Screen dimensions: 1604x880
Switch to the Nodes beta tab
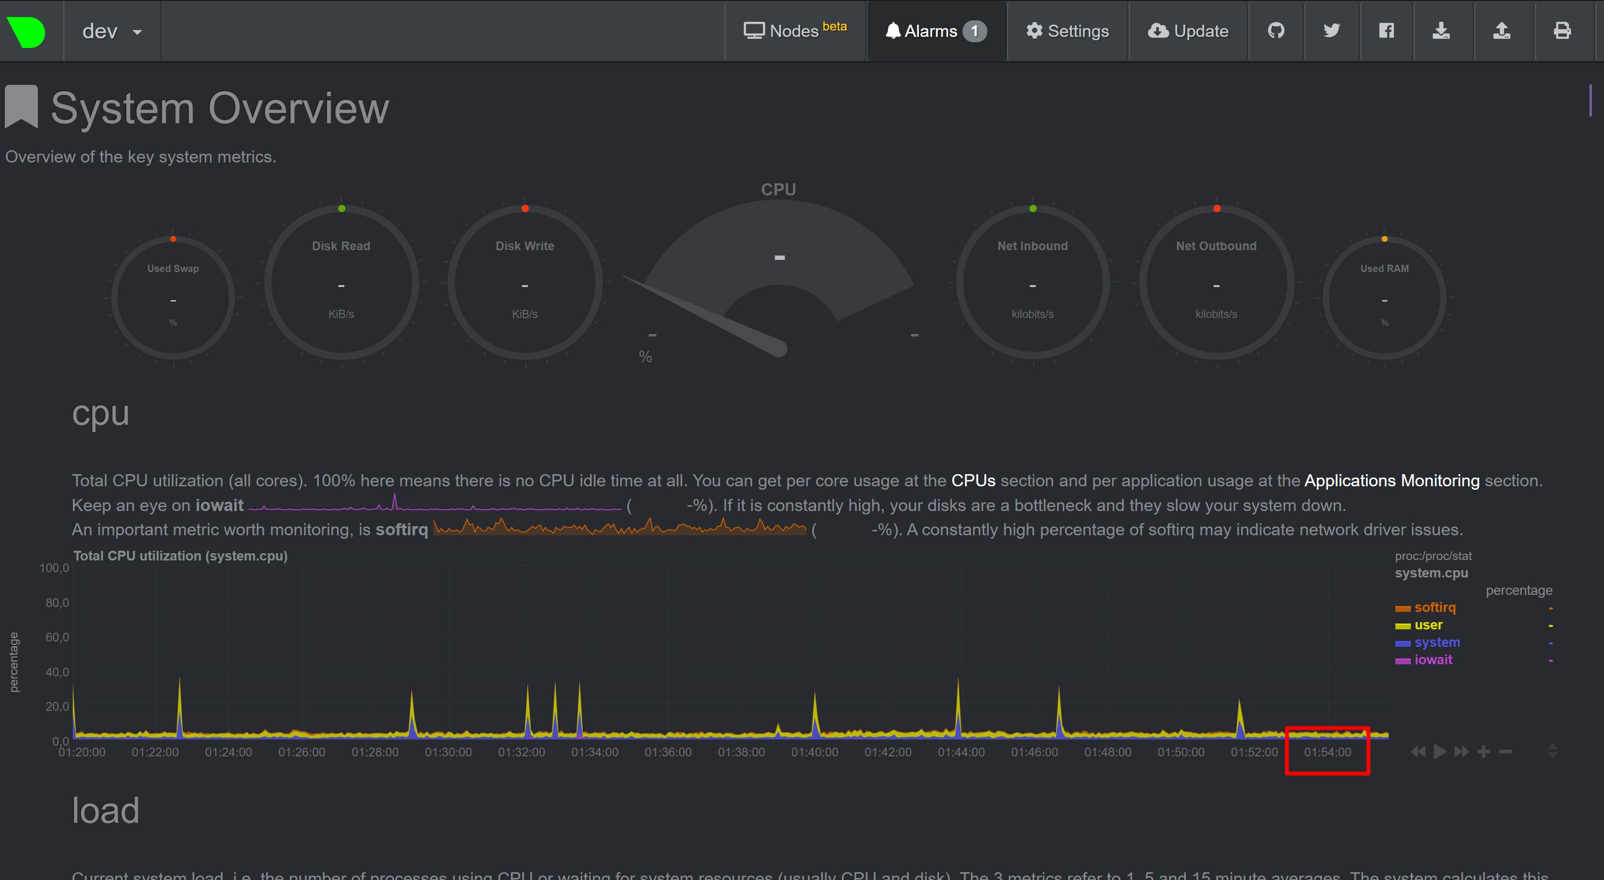tap(795, 31)
